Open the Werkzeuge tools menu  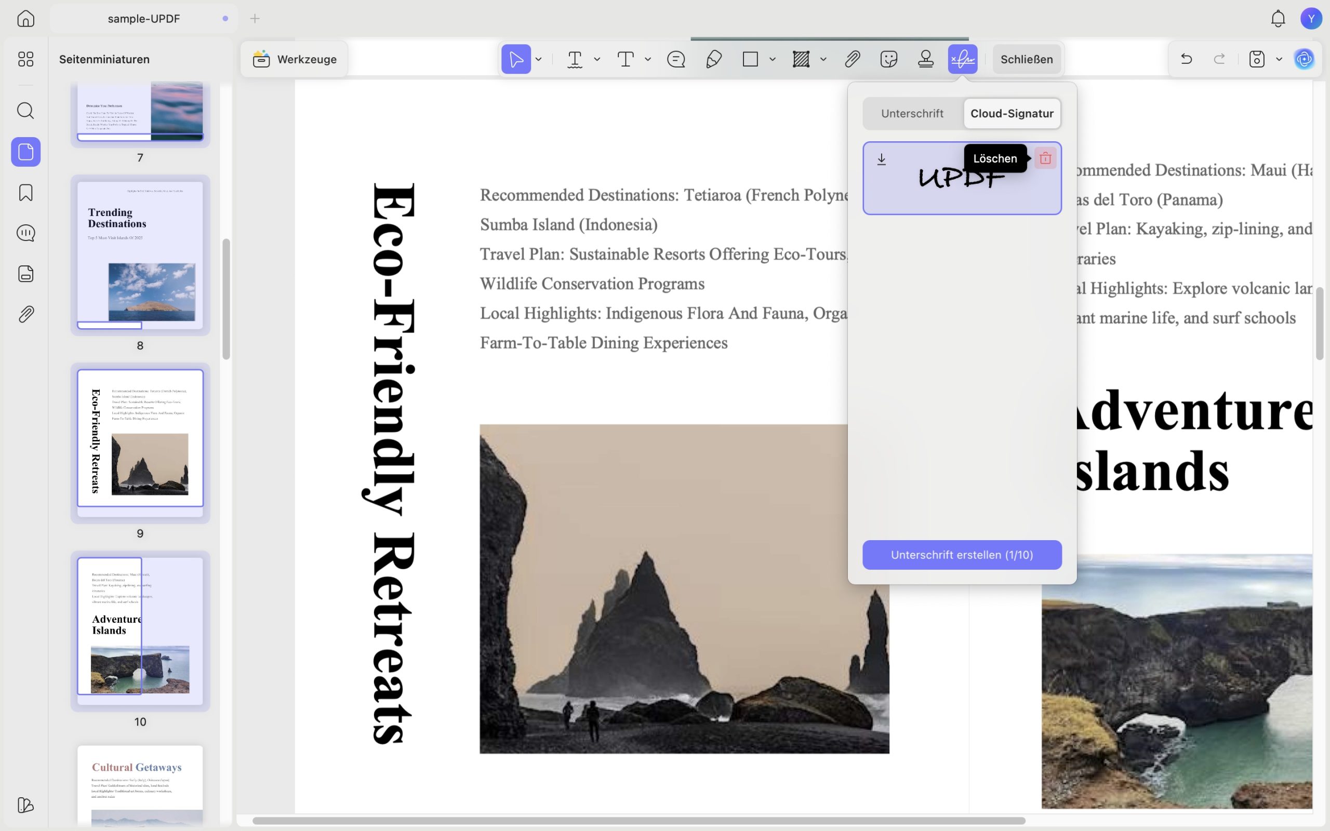[x=295, y=59]
